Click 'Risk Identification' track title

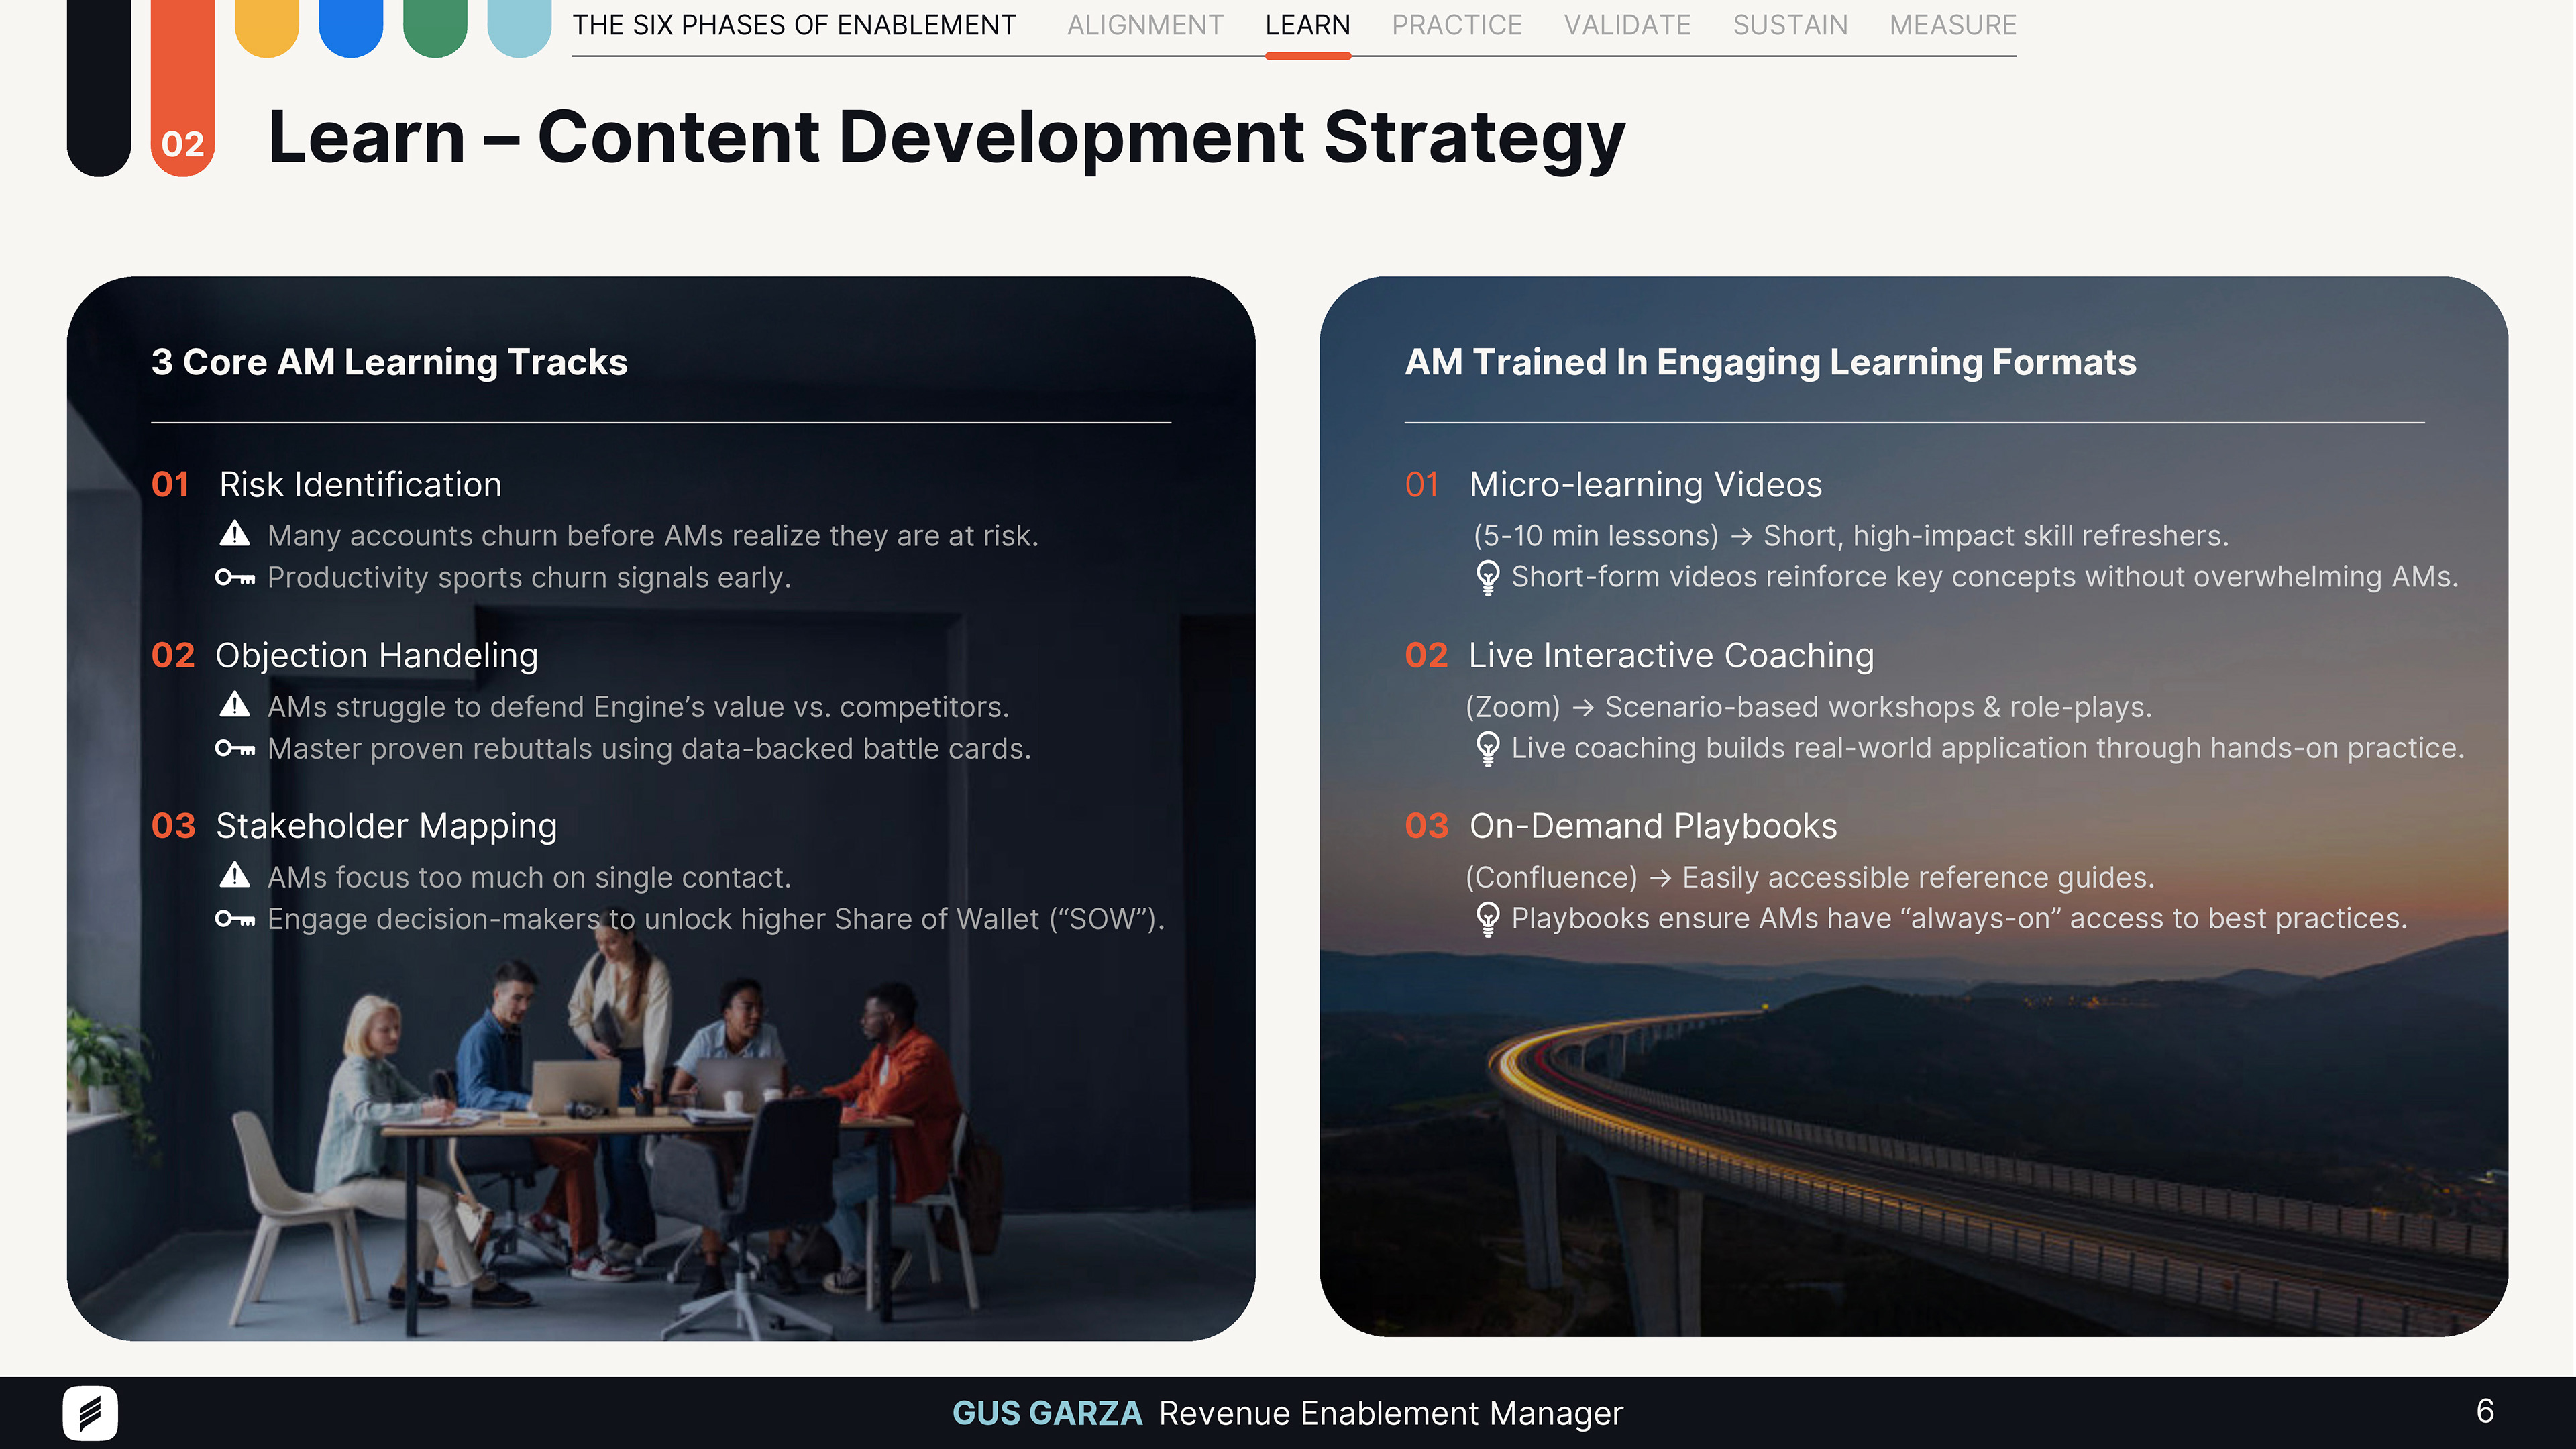pyautogui.click(x=360, y=484)
